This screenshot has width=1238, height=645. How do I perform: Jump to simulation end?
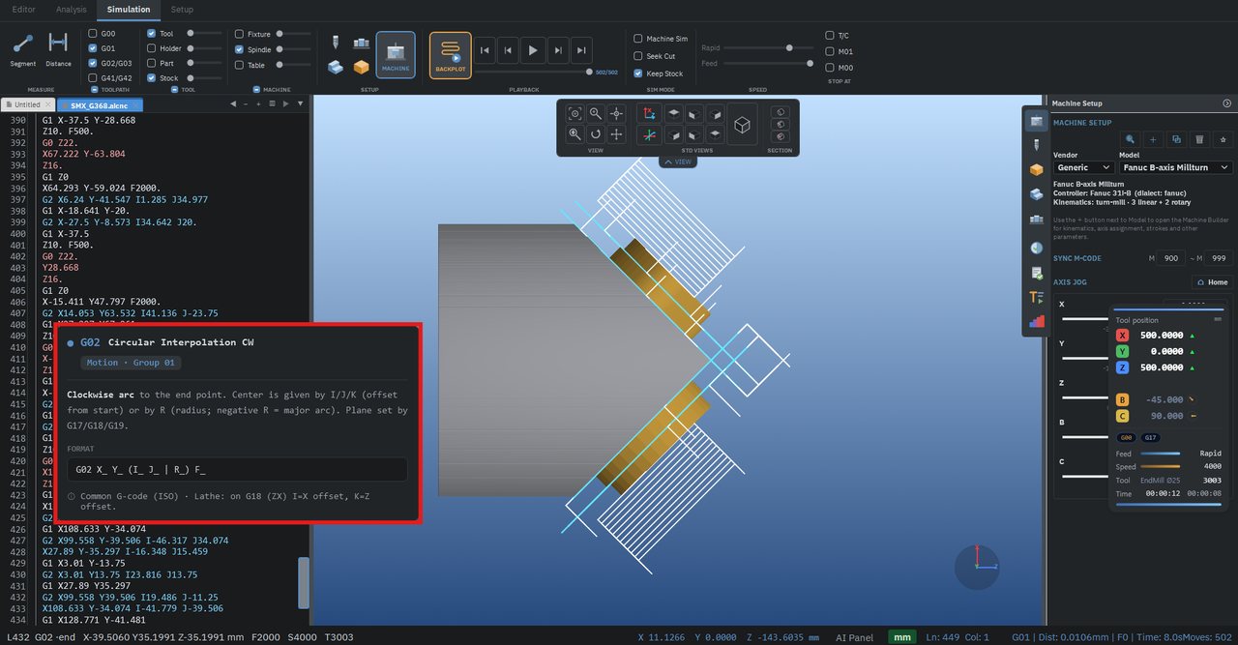coord(581,50)
